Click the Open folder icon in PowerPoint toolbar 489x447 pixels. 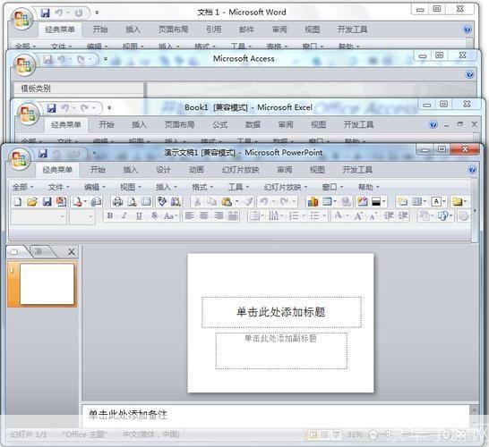point(32,202)
